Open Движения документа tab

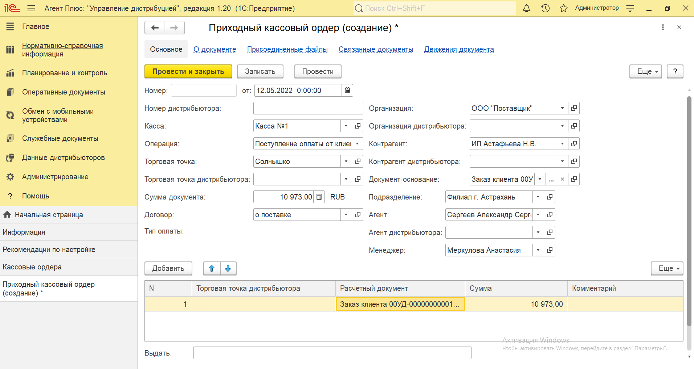pyautogui.click(x=459, y=49)
